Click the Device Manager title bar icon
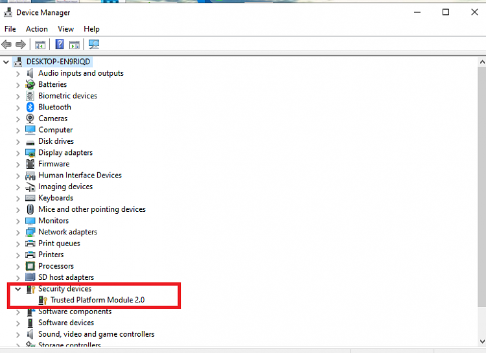Viewport: 486px width, 353px height. click(8, 12)
